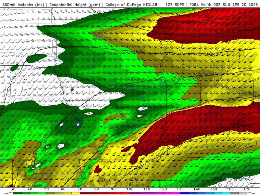Click the 100 value on the color scale
260x195 pixels.
tap(130, 189)
